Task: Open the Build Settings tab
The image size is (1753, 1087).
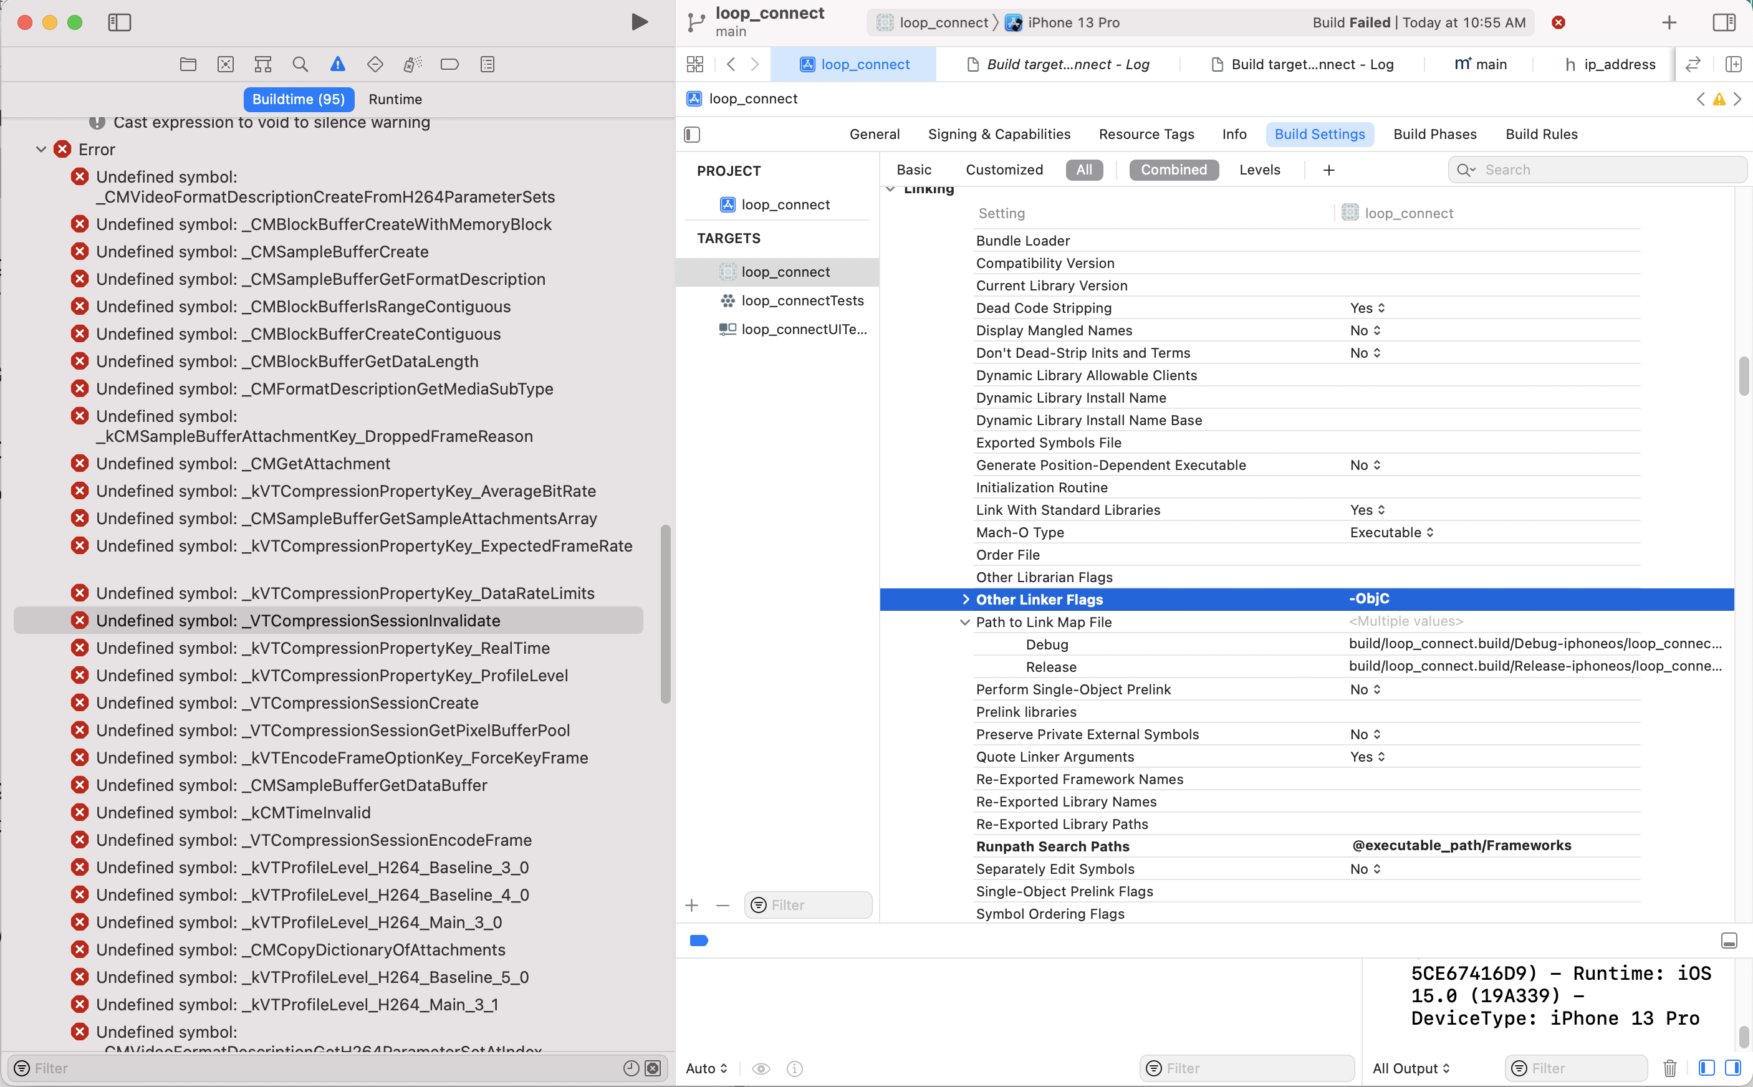Action: (x=1320, y=134)
